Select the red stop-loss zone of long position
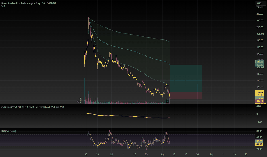 click(186, 96)
